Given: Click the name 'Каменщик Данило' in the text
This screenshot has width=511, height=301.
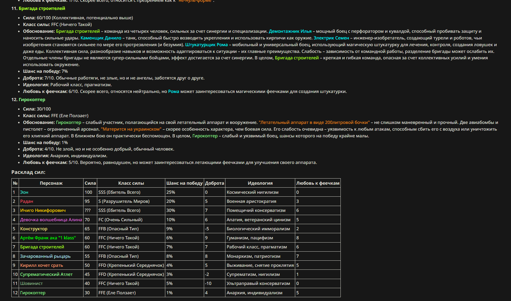Looking at the screenshot, I should pos(101,38).
